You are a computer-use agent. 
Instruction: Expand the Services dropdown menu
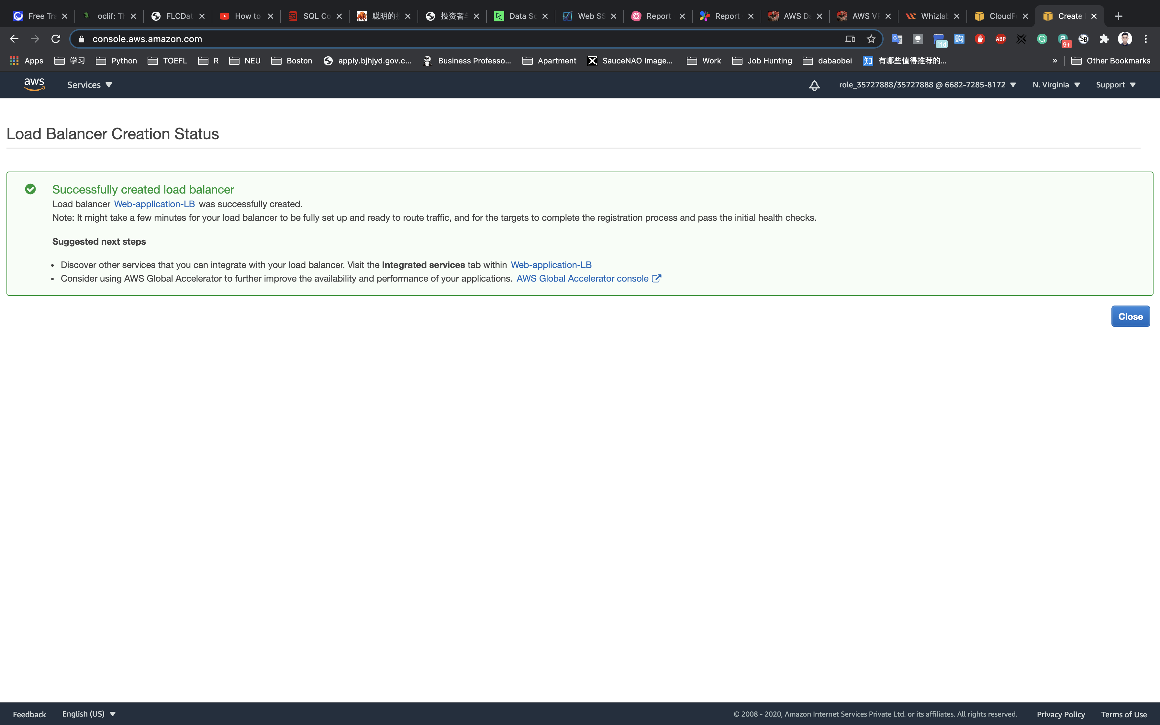click(x=89, y=85)
